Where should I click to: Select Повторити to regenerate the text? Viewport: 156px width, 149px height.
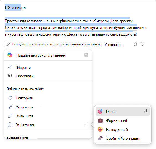48,98
